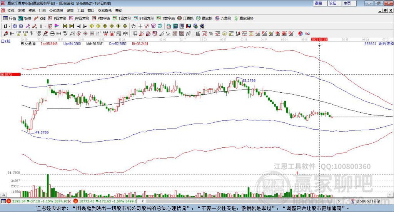Open the calculator icon
This screenshot has width=394, height=212.
pyautogui.click(x=175, y=26)
